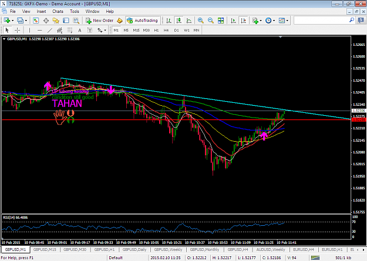Screen dimensions: 367x261
Task: Open the GBPUSD,M1 chart title triangle
Action: click(x=4, y=39)
